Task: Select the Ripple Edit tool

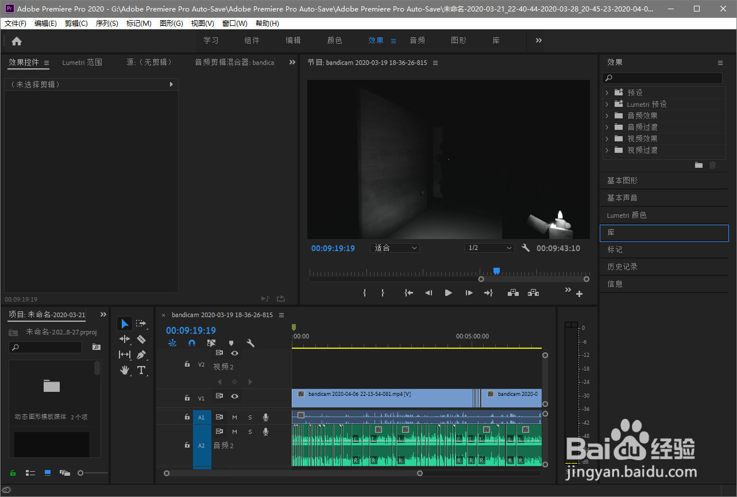Action: (125, 339)
